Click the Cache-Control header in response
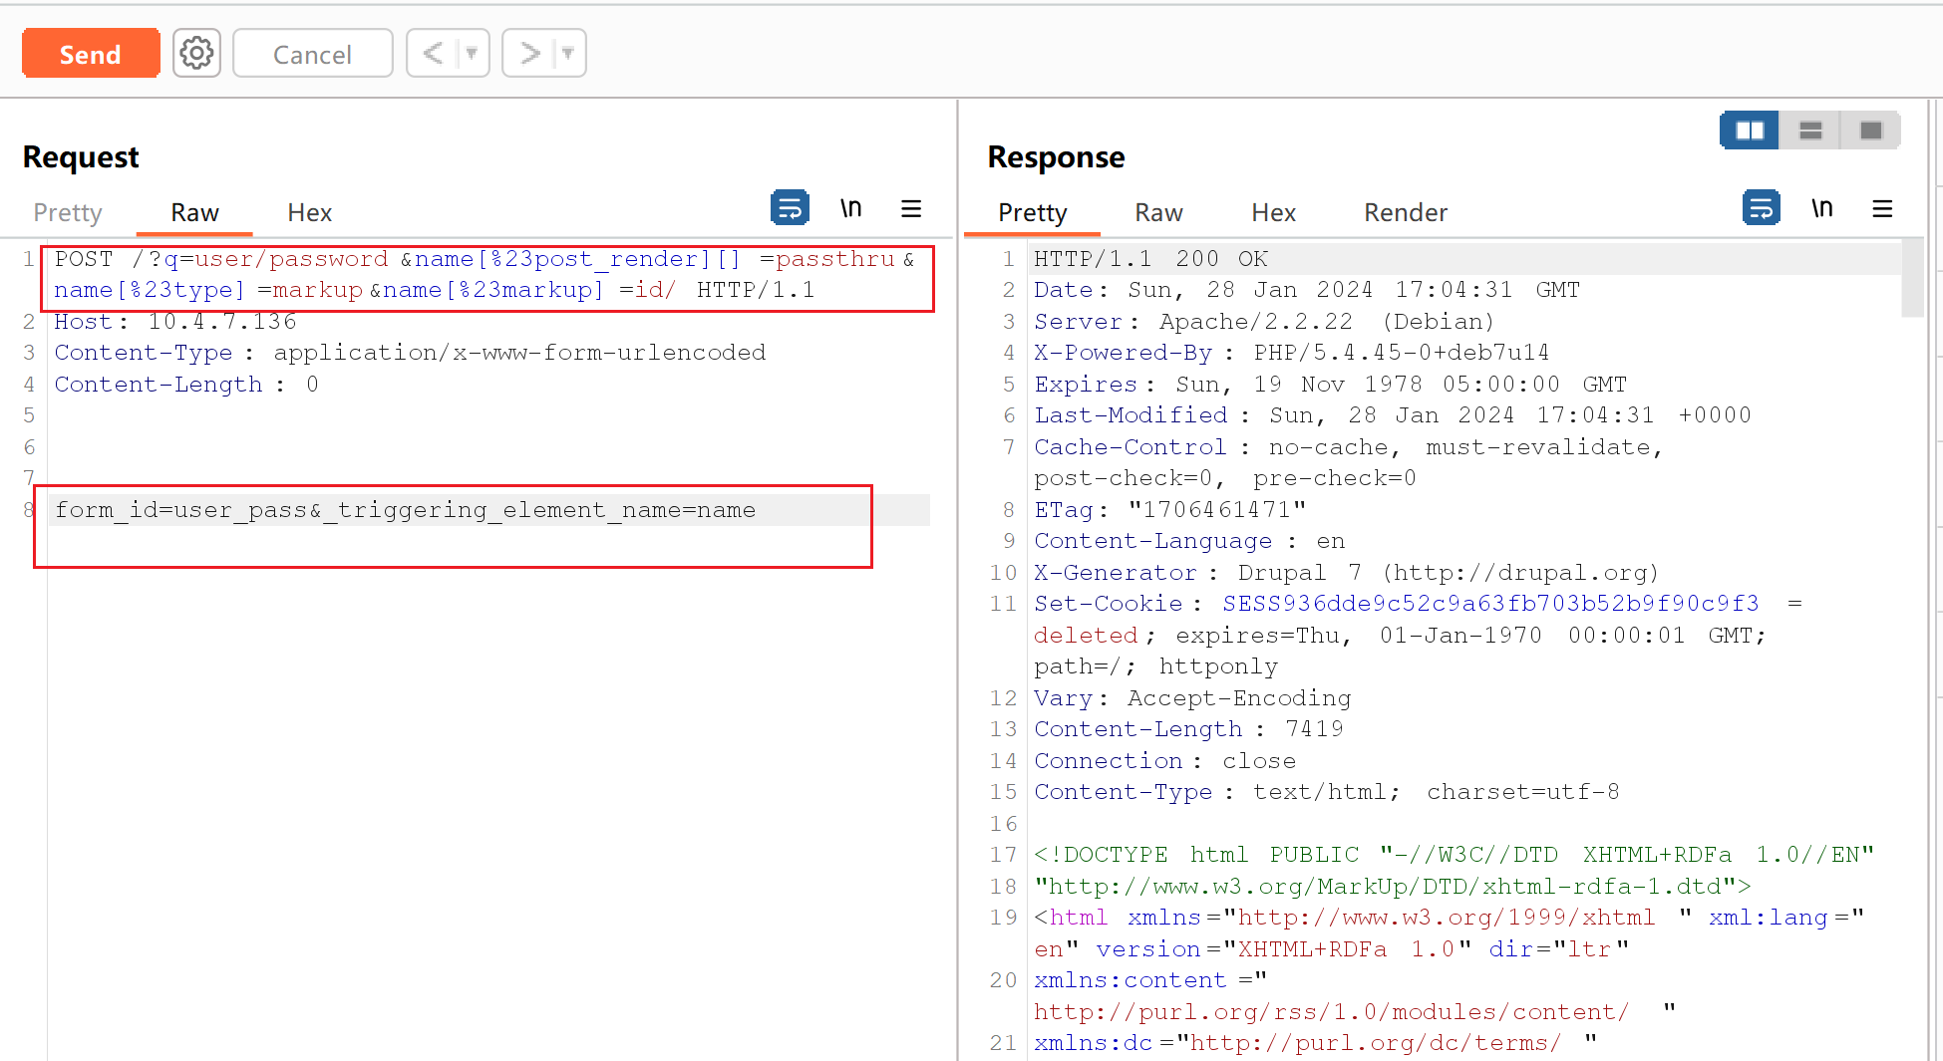Screen dimensions: 1943x1061 [1348, 462]
